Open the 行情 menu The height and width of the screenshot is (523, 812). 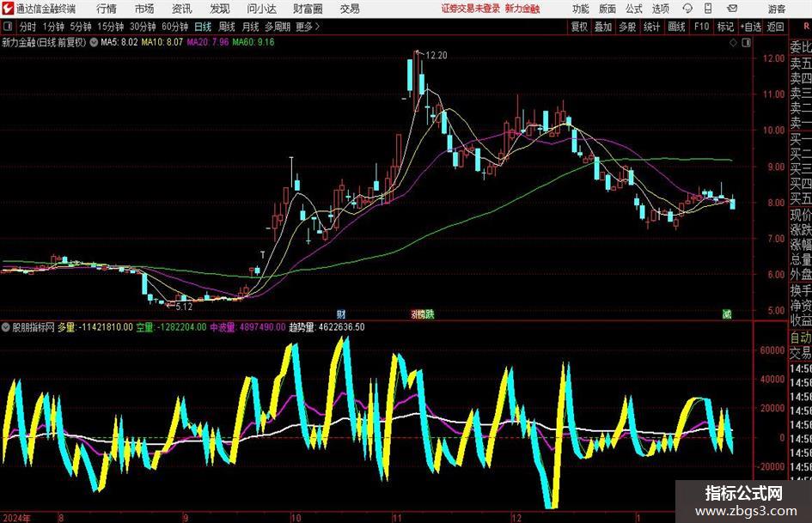pos(107,9)
